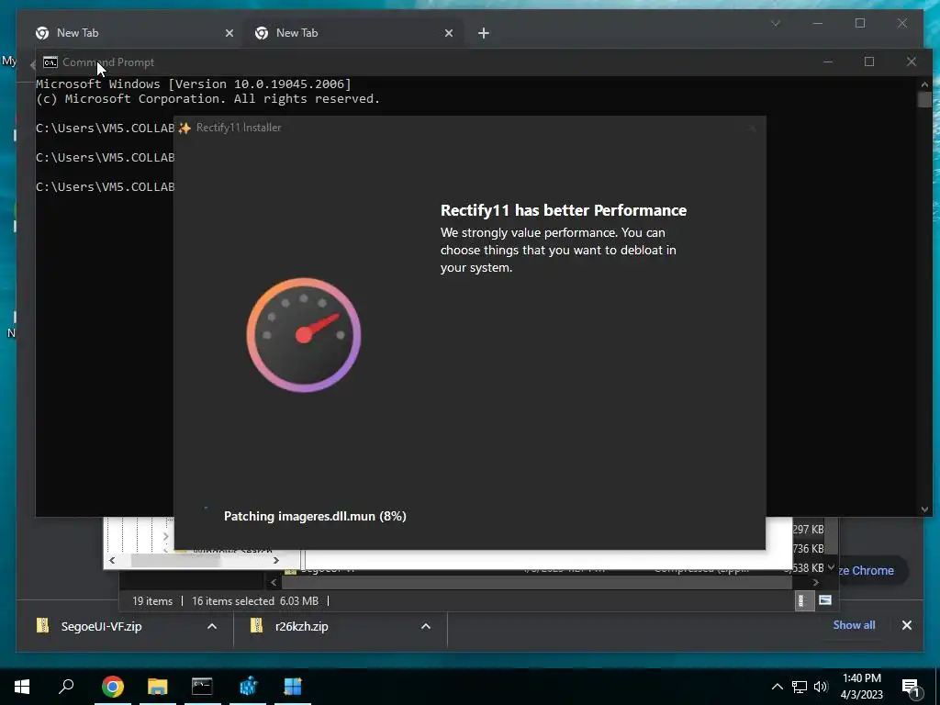
Task: Click the Explorer navigation pane horizontal scrollbar
Action: (175, 561)
